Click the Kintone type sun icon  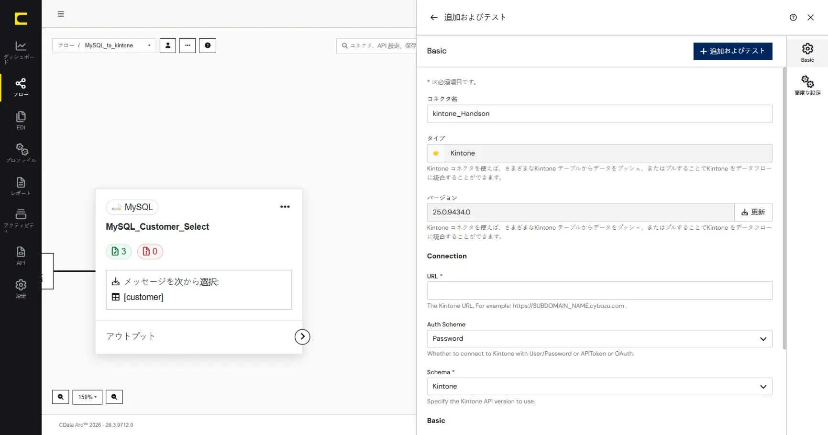[x=436, y=154]
